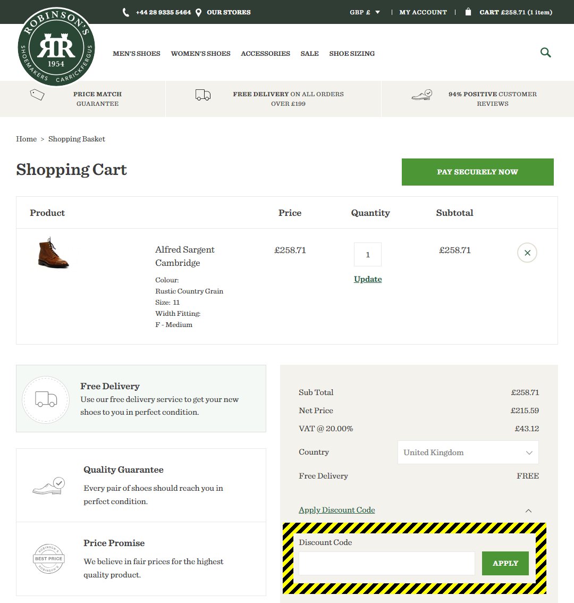Open the GBP £ currency dropdown

[365, 12]
